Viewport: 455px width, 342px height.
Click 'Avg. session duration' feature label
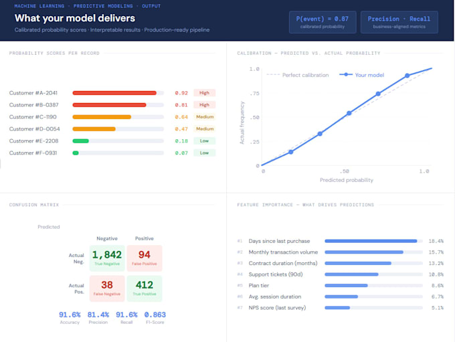coord(275,296)
